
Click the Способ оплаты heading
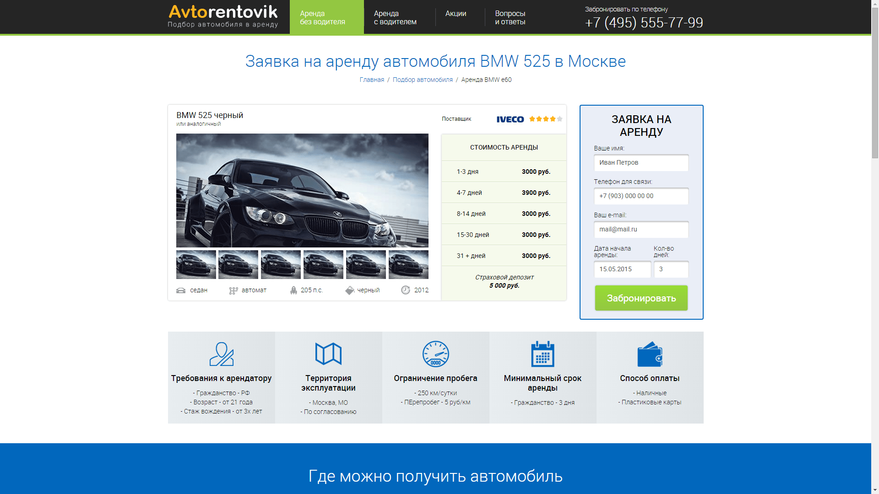click(x=650, y=378)
